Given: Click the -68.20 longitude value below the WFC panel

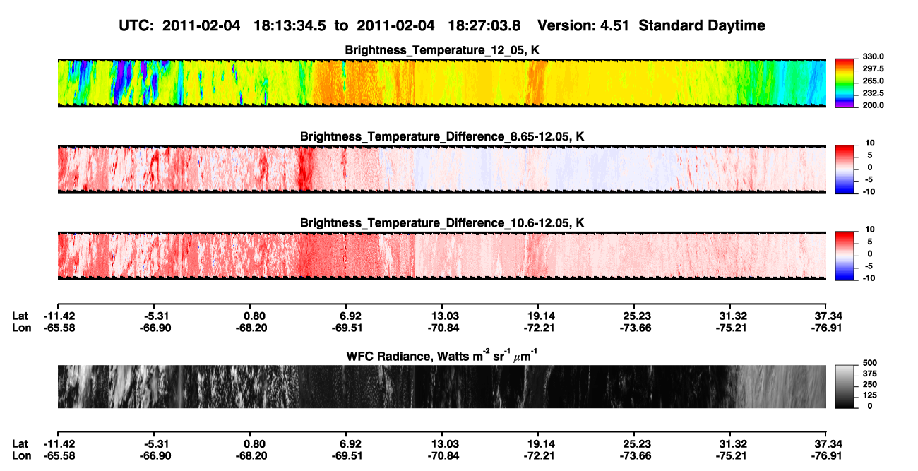Looking at the screenshot, I should (251, 455).
